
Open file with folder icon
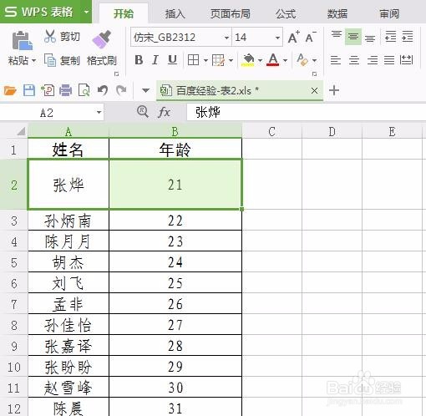point(10,90)
